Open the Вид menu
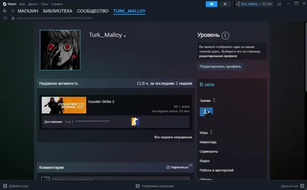This screenshot has width=307, height=190. [22, 4]
